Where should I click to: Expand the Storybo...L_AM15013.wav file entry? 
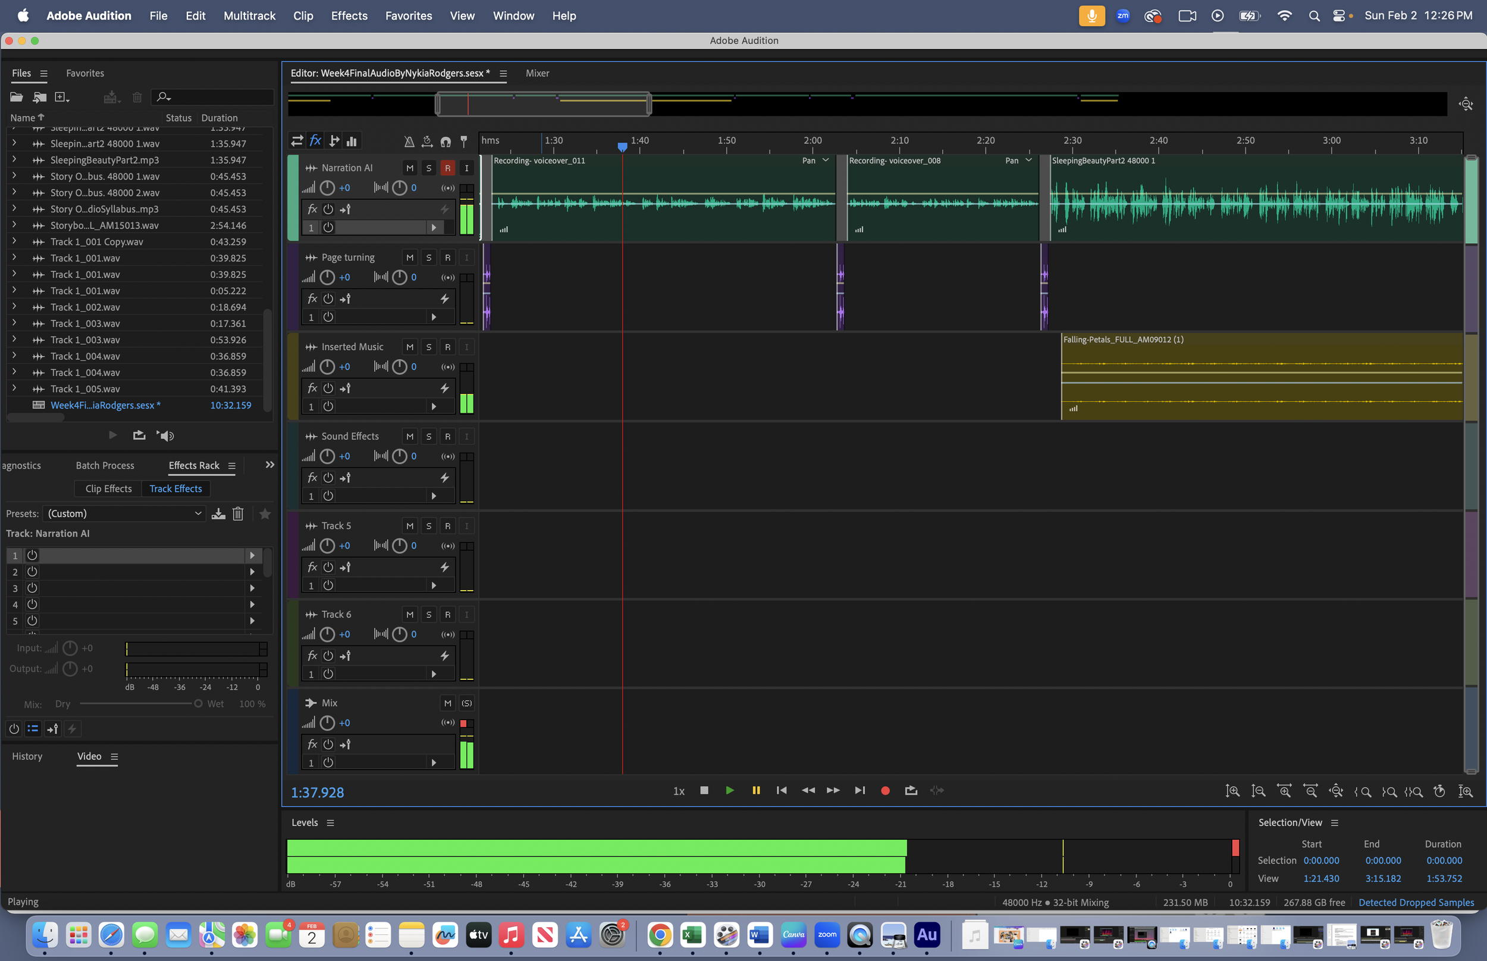coord(14,225)
